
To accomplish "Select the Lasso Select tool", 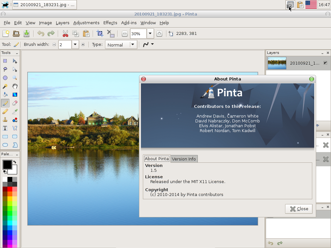I will click(5, 69).
